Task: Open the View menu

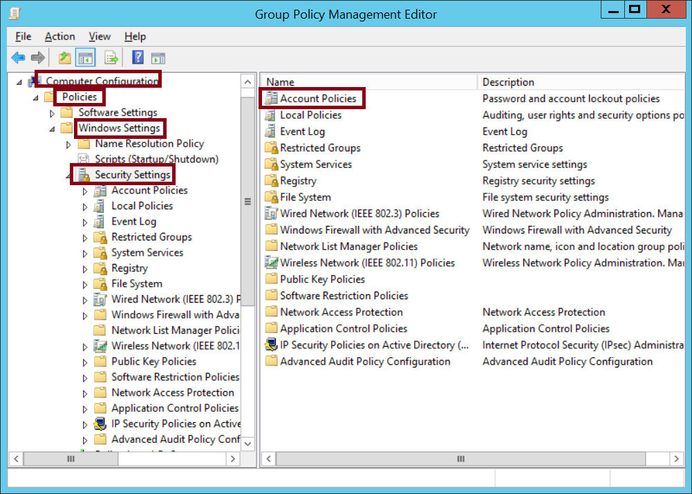Action: pyautogui.click(x=100, y=37)
